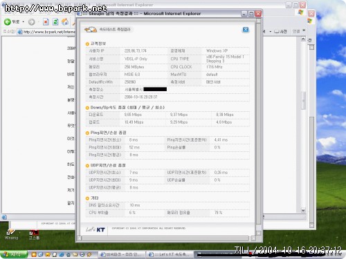The height and width of the screenshot is (259, 346).
Task: Click upload average speed 9.29 Mbps
Action: [179, 122]
